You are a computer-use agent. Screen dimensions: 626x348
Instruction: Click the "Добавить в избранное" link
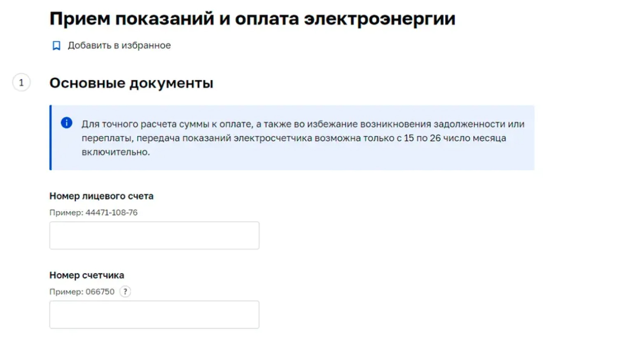[119, 45]
